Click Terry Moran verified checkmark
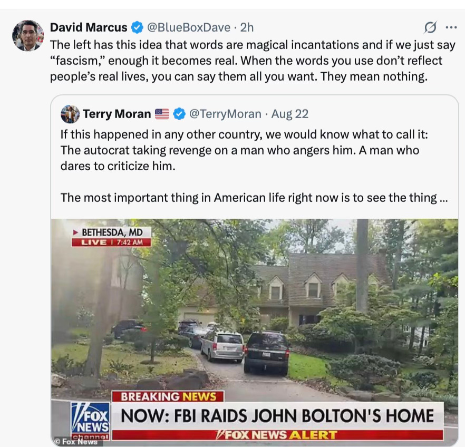465x447 pixels. pyautogui.click(x=179, y=114)
